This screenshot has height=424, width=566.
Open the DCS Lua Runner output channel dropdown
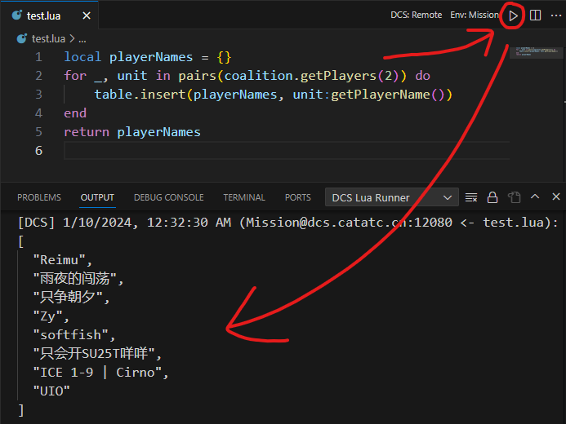coord(392,197)
